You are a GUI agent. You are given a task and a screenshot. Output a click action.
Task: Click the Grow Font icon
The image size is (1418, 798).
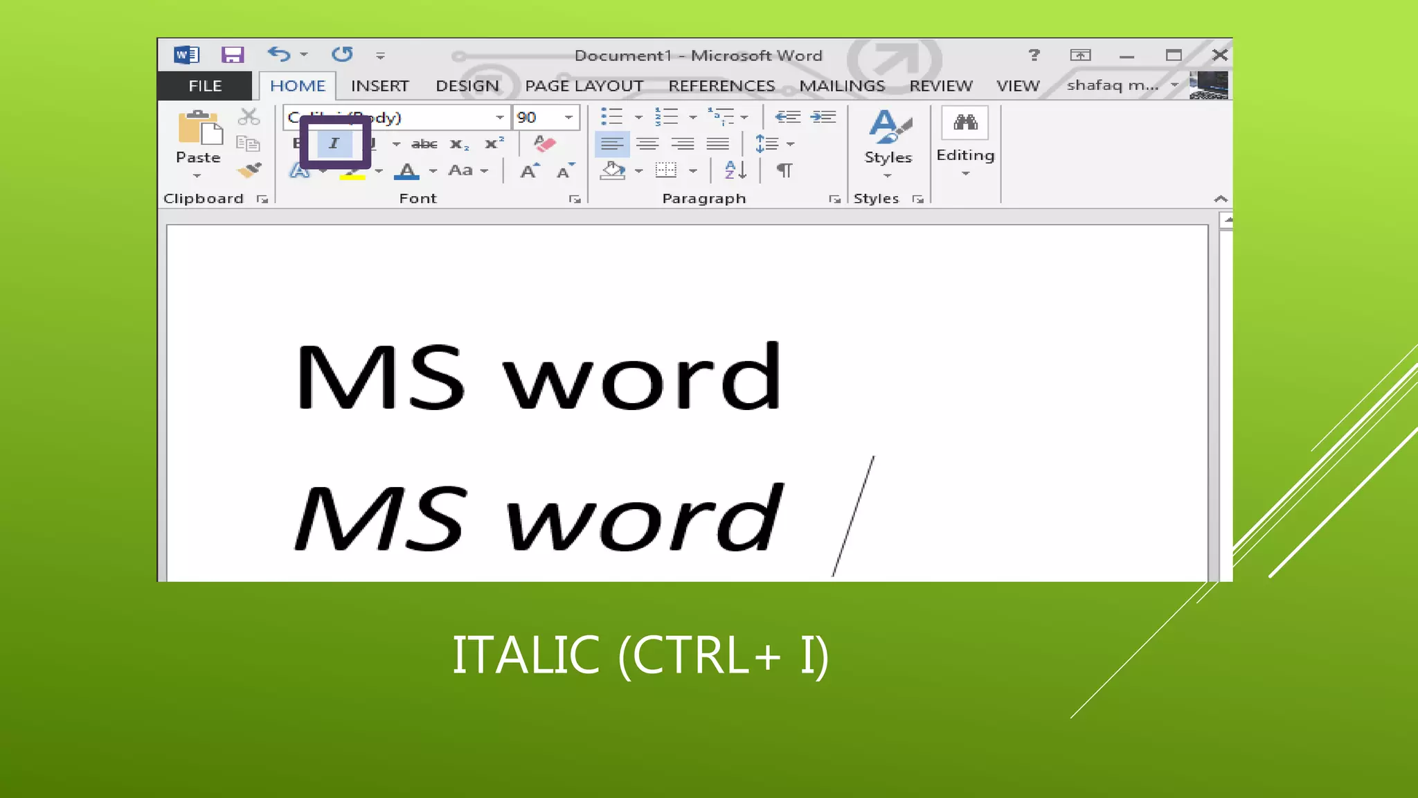(530, 170)
